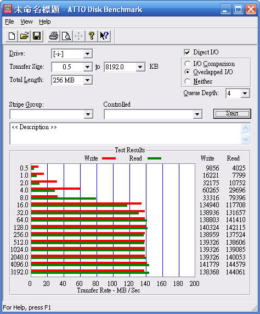
Task: Click the read value 144061
Action: (x=236, y=272)
